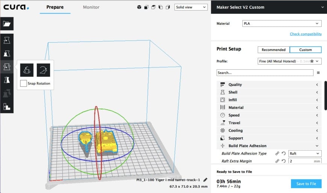
Task: Reset Build Plate Adhesion Type with undo arrow
Action: click(x=284, y=154)
